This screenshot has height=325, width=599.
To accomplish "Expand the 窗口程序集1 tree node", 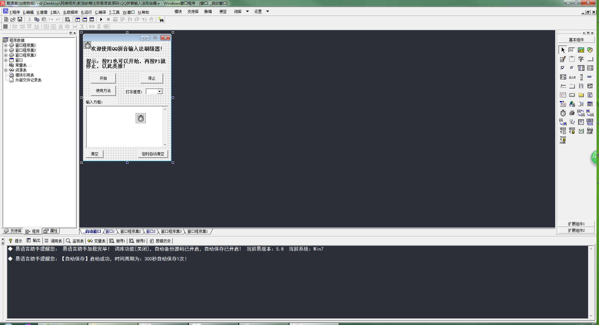I will tap(6, 45).
